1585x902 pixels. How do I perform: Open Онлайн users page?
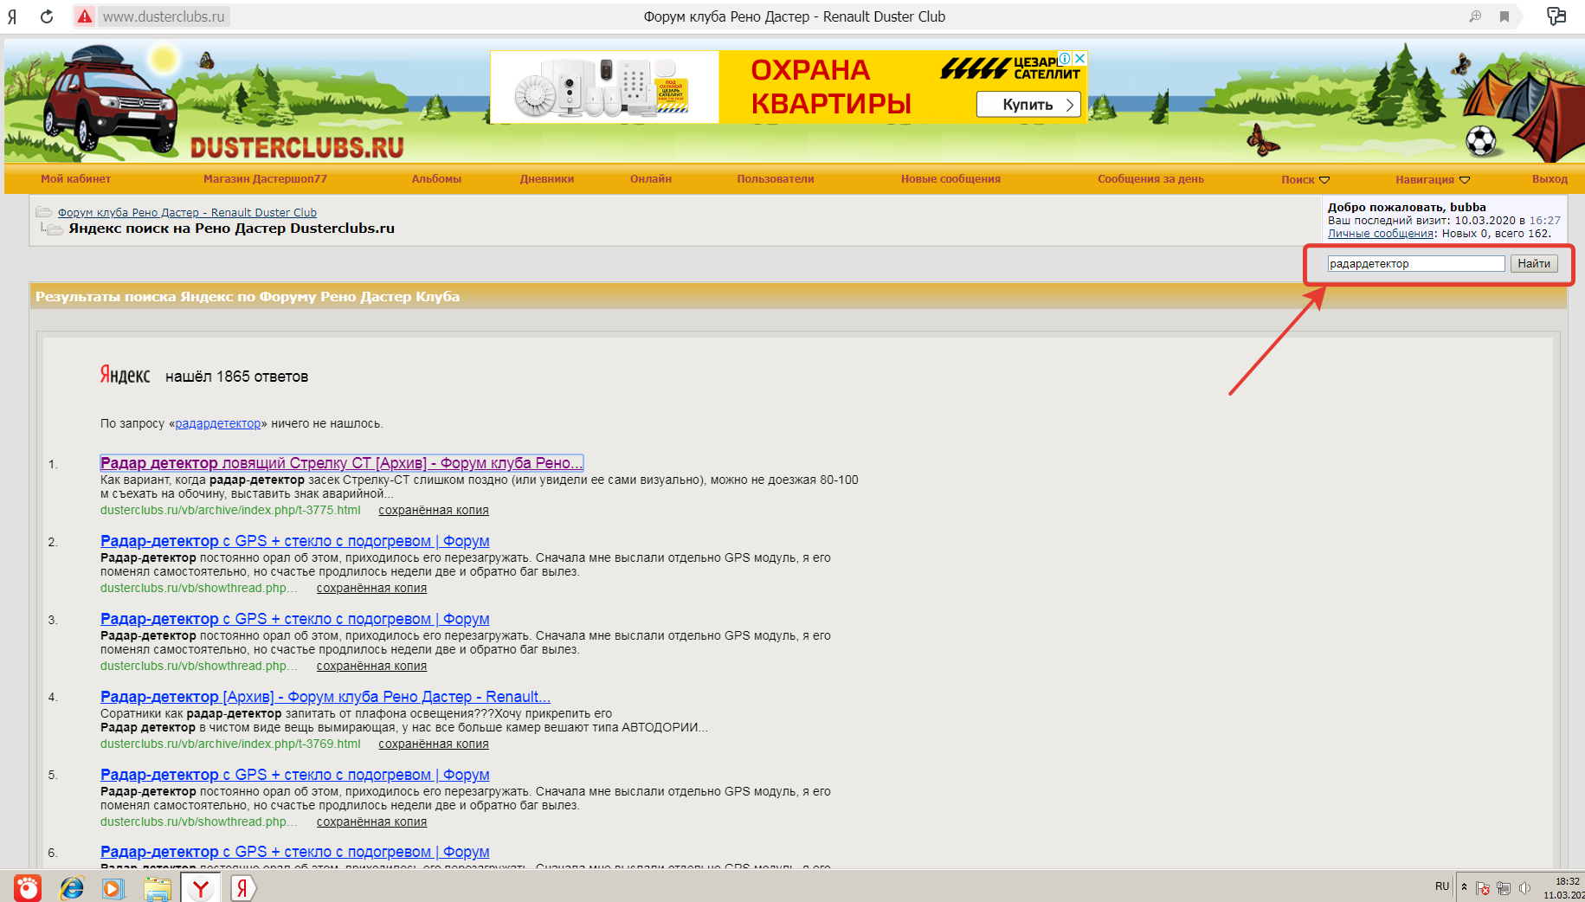(651, 179)
